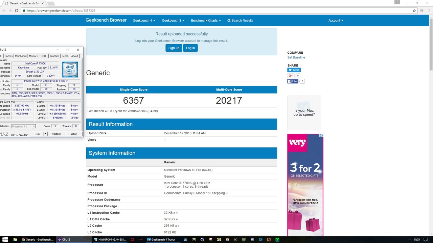Click the Facebook Like button

tap(293, 81)
